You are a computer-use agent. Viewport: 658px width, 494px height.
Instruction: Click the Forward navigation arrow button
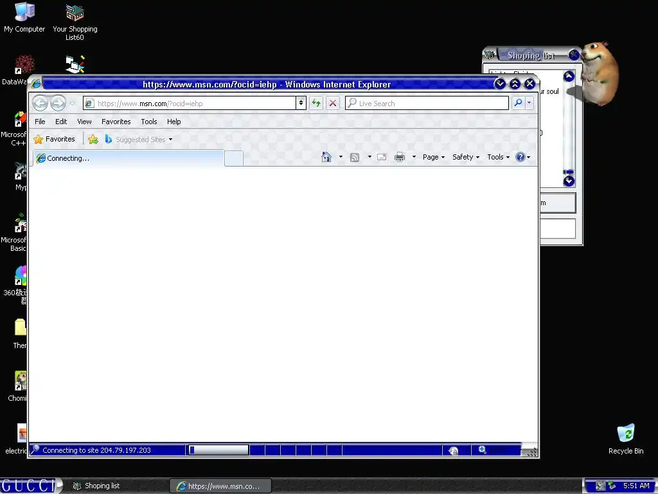pyautogui.click(x=58, y=103)
